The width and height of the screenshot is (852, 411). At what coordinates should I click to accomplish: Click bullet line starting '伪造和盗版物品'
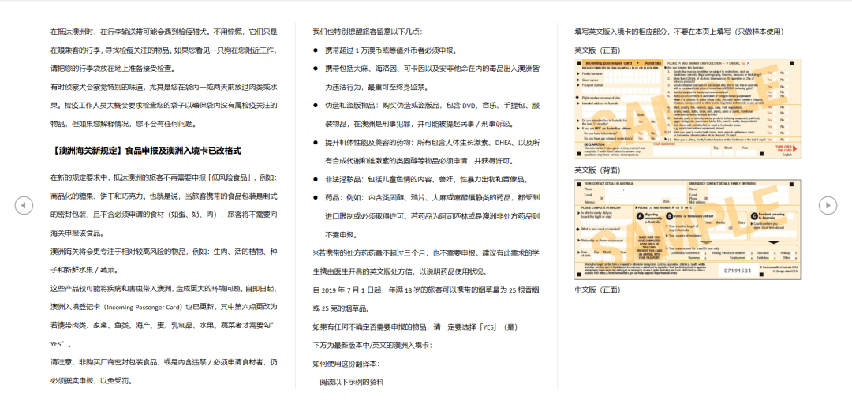[x=432, y=106]
